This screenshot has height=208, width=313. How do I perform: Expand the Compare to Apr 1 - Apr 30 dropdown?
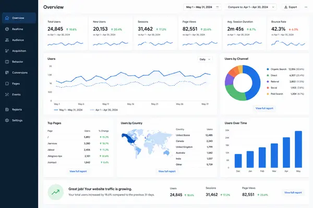coord(251,7)
